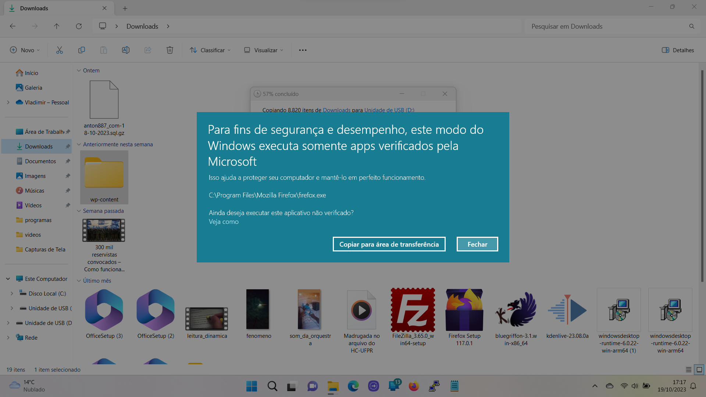Open the Classificar sort dropdown
Image resolution: width=706 pixels, height=397 pixels.
(x=210, y=50)
